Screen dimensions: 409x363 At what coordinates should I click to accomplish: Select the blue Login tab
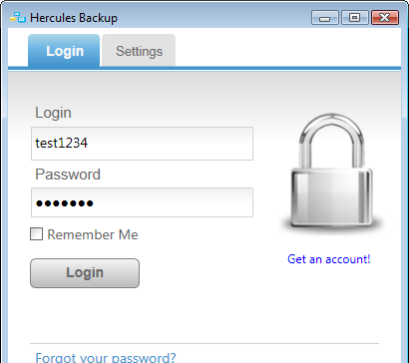click(x=64, y=51)
